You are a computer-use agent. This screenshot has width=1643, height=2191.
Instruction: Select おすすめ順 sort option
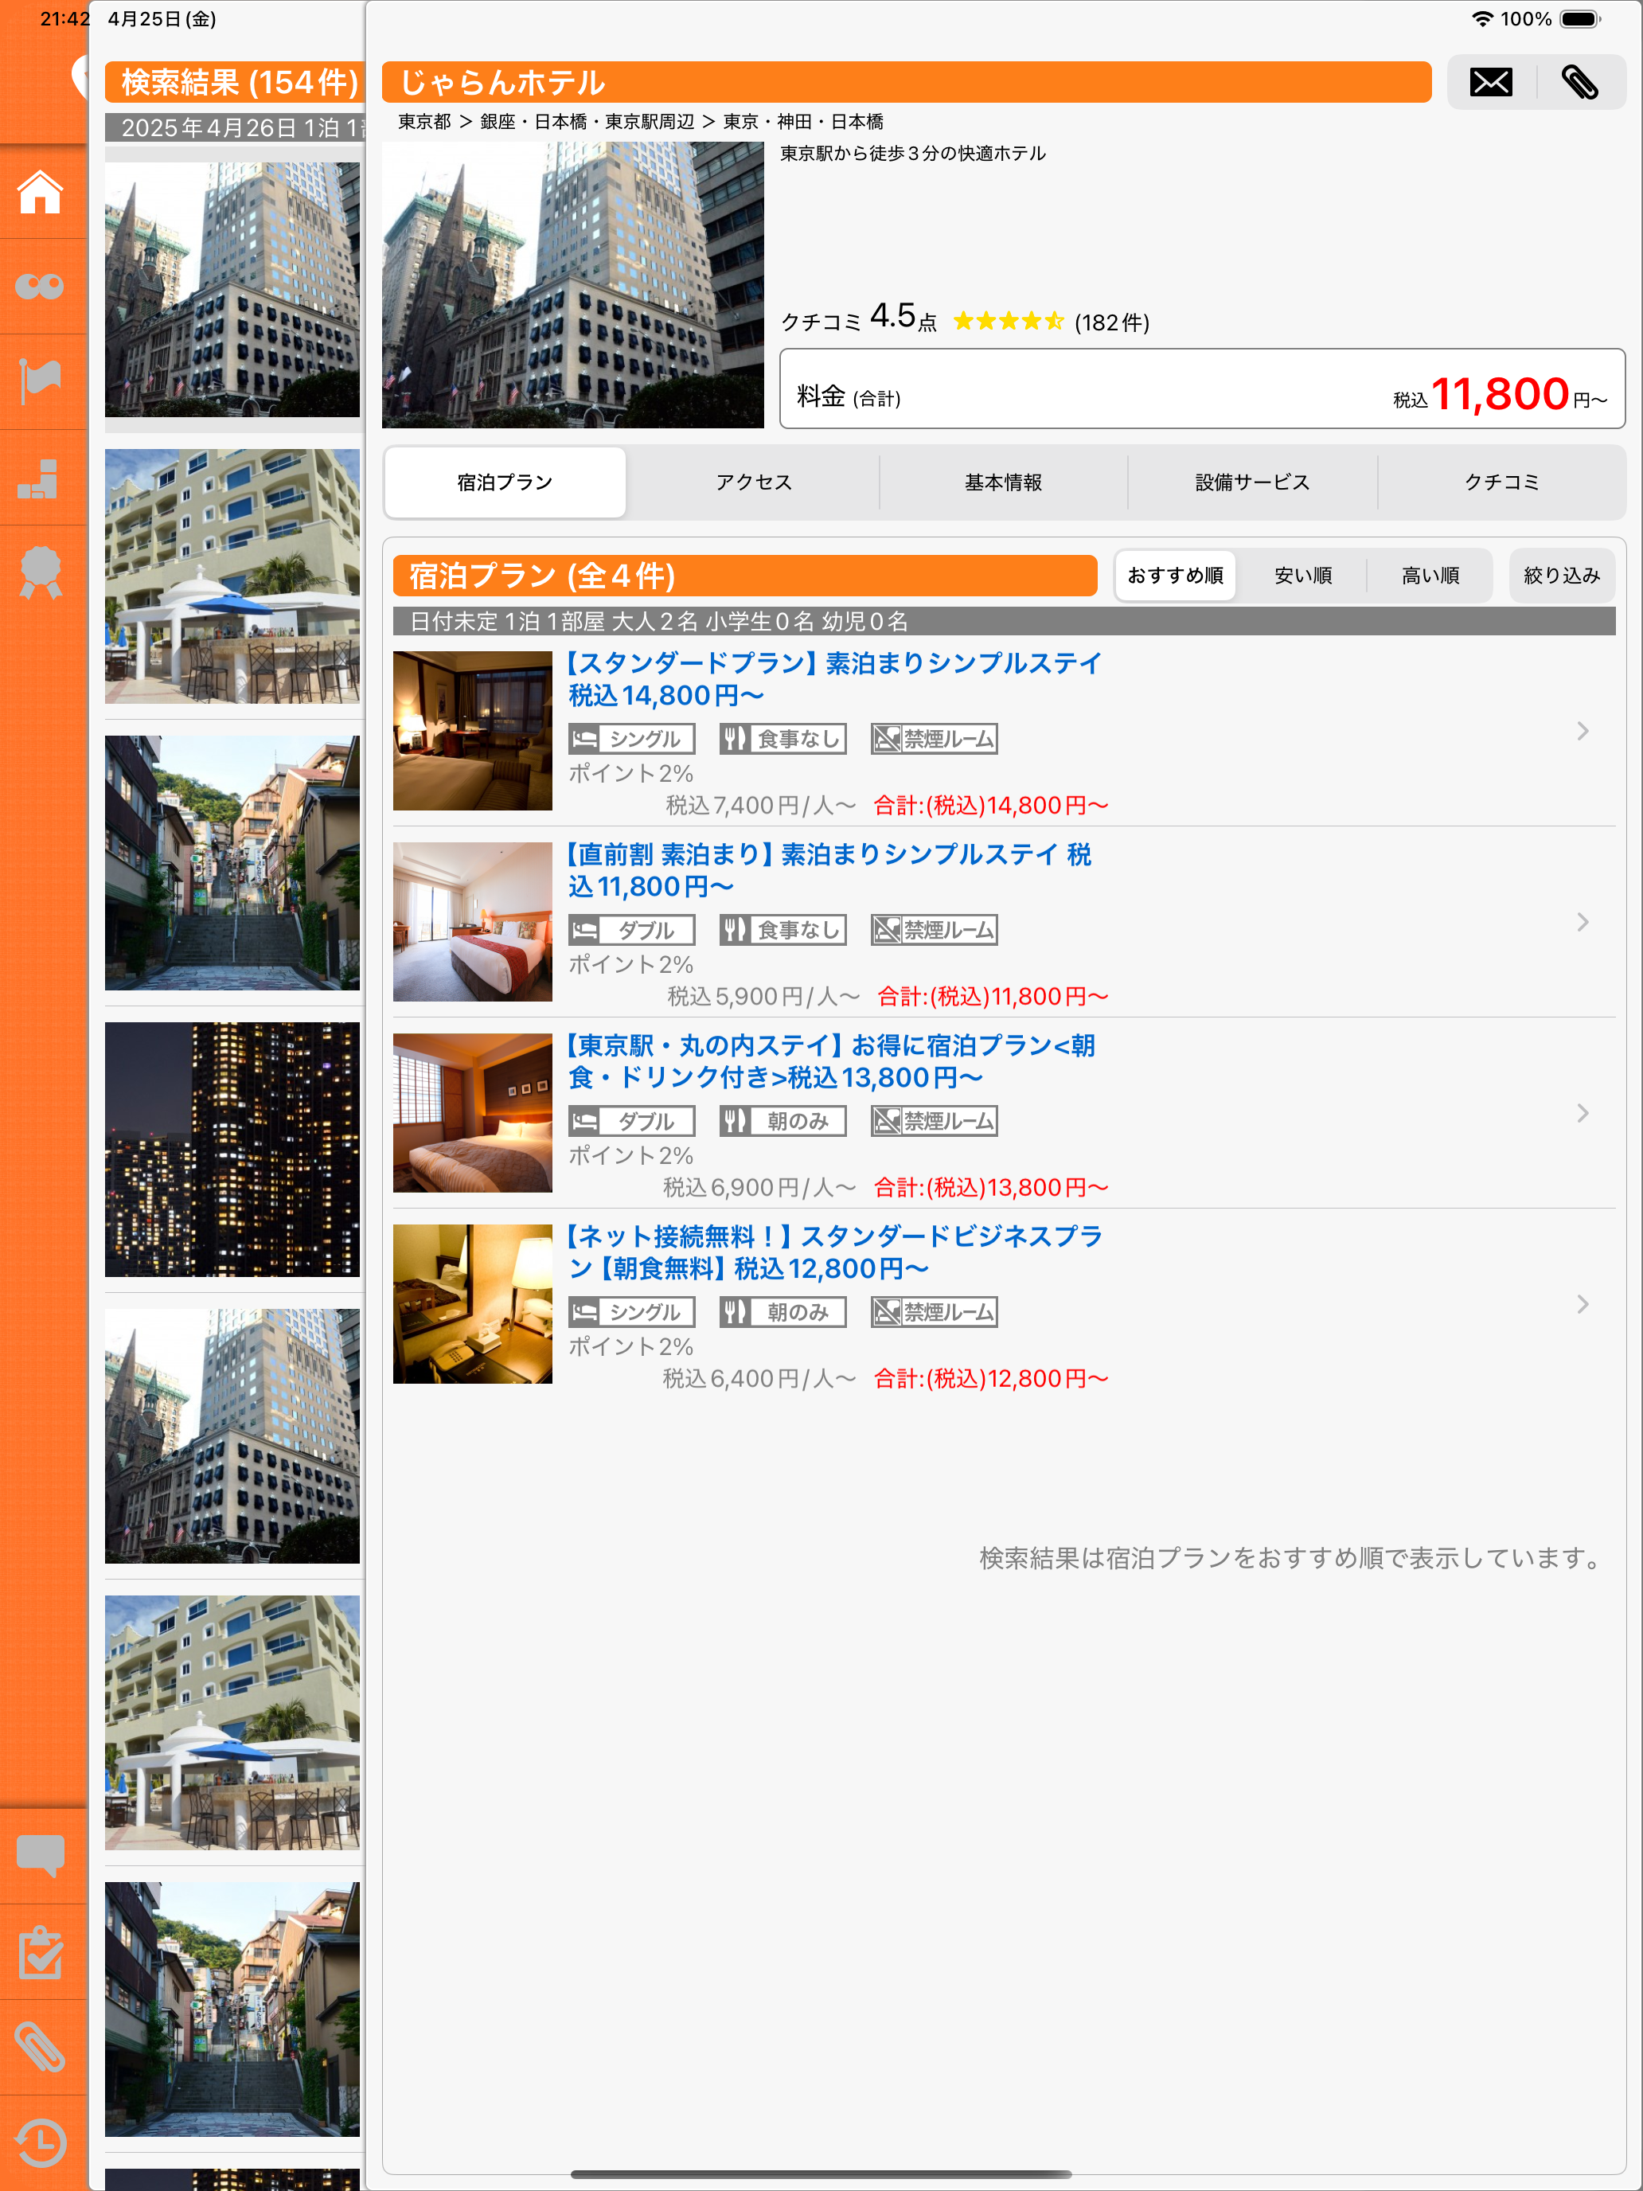click(x=1176, y=576)
